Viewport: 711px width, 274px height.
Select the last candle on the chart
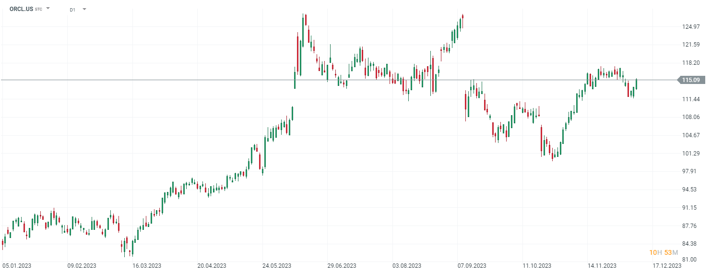(x=637, y=83)
